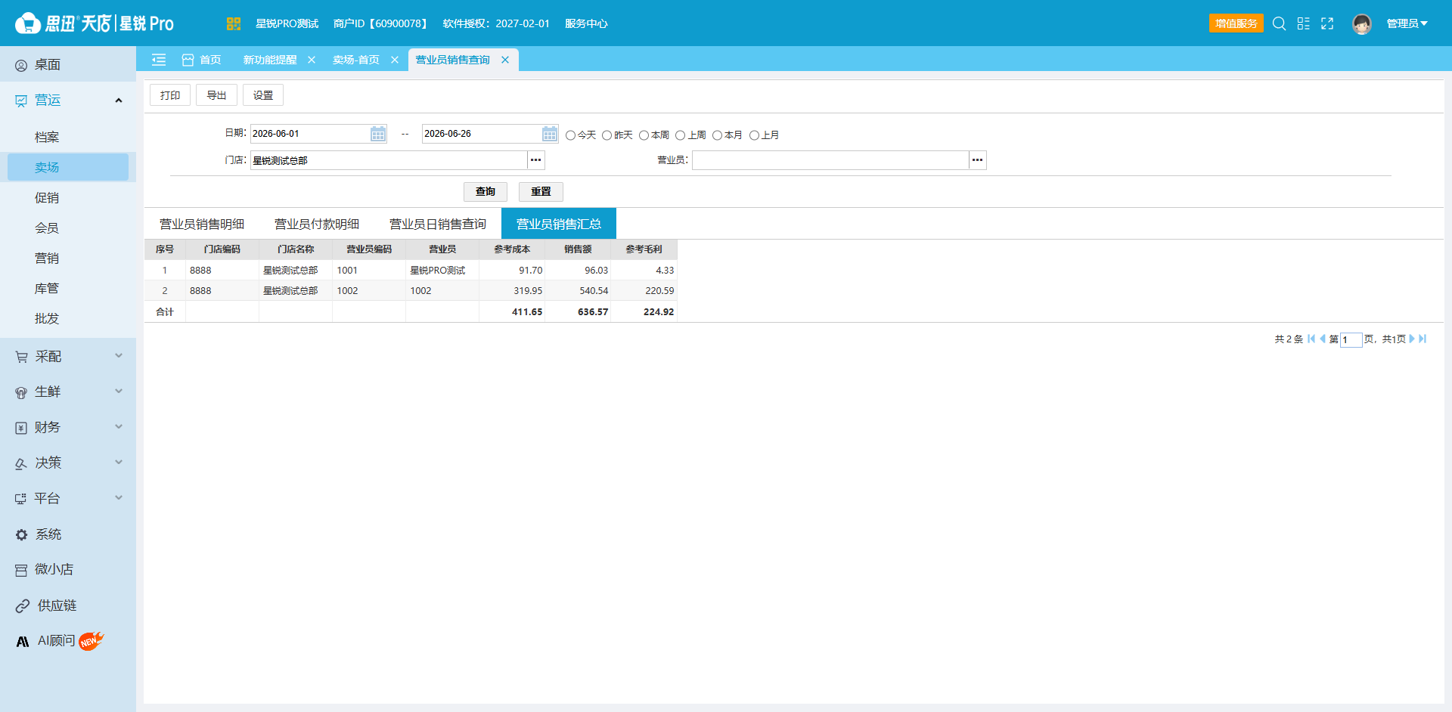
Task: Click the 参考毛利 column header
Action: (644, 249)
